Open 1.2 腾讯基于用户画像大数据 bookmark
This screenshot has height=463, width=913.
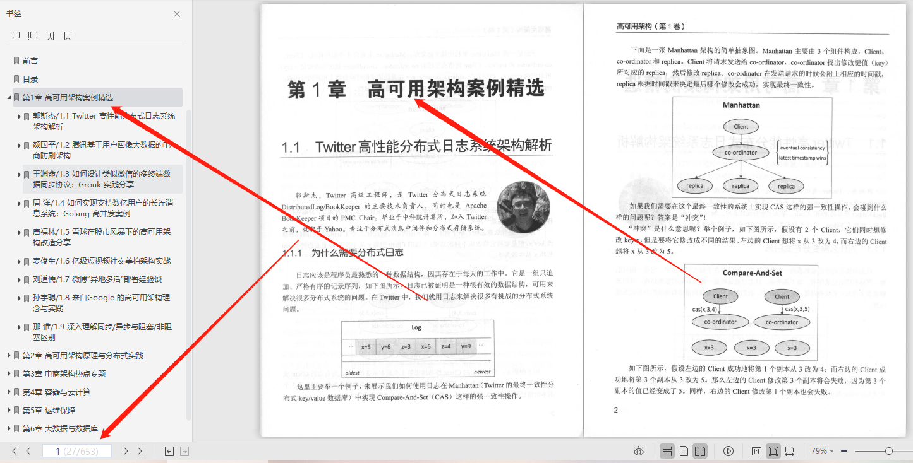[x=102, y=150]
